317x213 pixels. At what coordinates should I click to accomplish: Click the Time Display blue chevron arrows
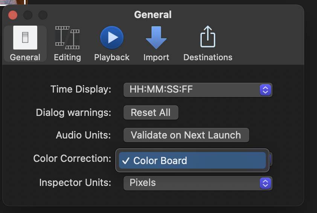(265, 90)
